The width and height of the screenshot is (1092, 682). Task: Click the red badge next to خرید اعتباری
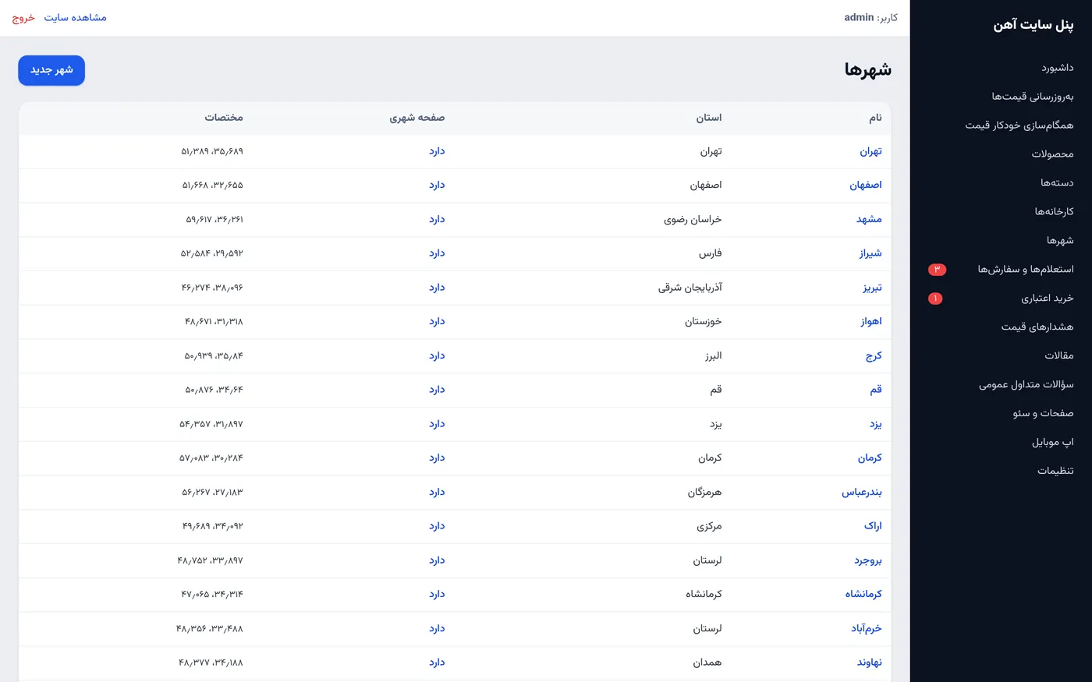click(x=935, y=299)
